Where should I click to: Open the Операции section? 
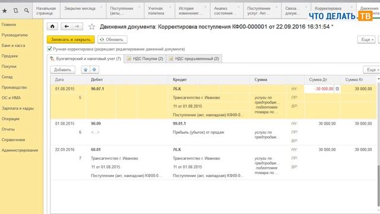point(10,119)
